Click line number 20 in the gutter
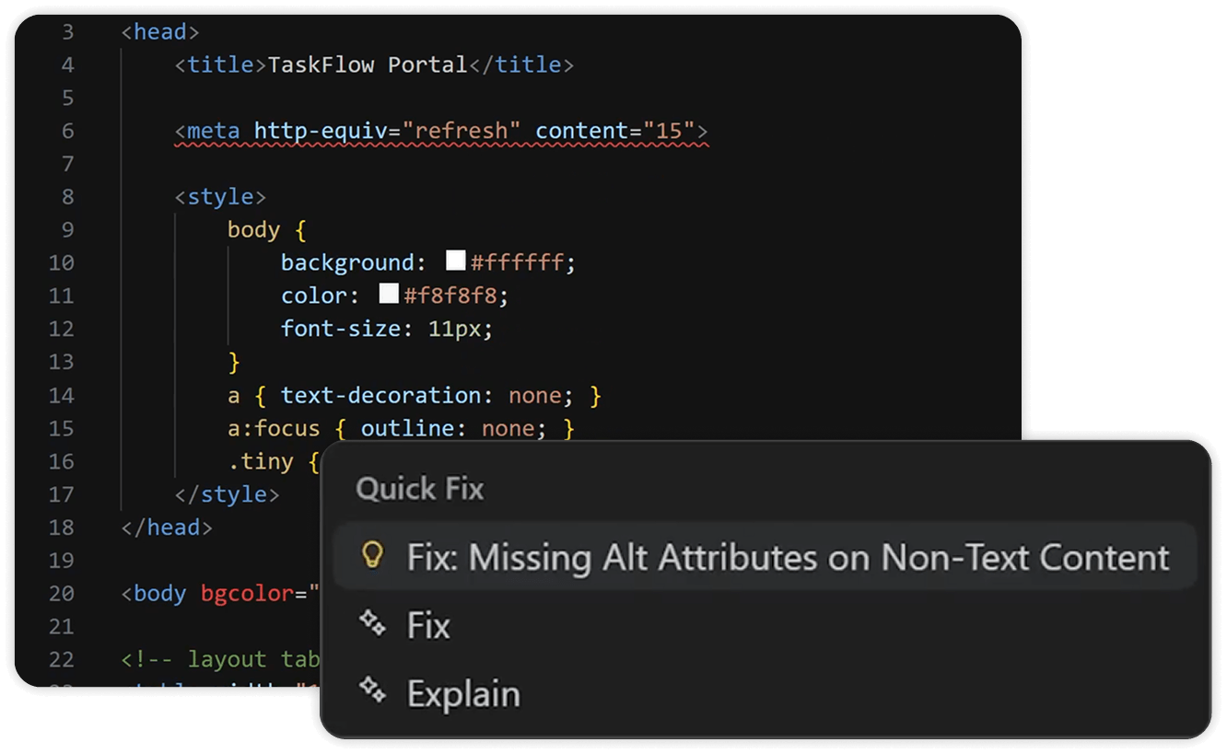Viewport: 1227px width, 754px height. pyautogui.click(x=61, y=594)
